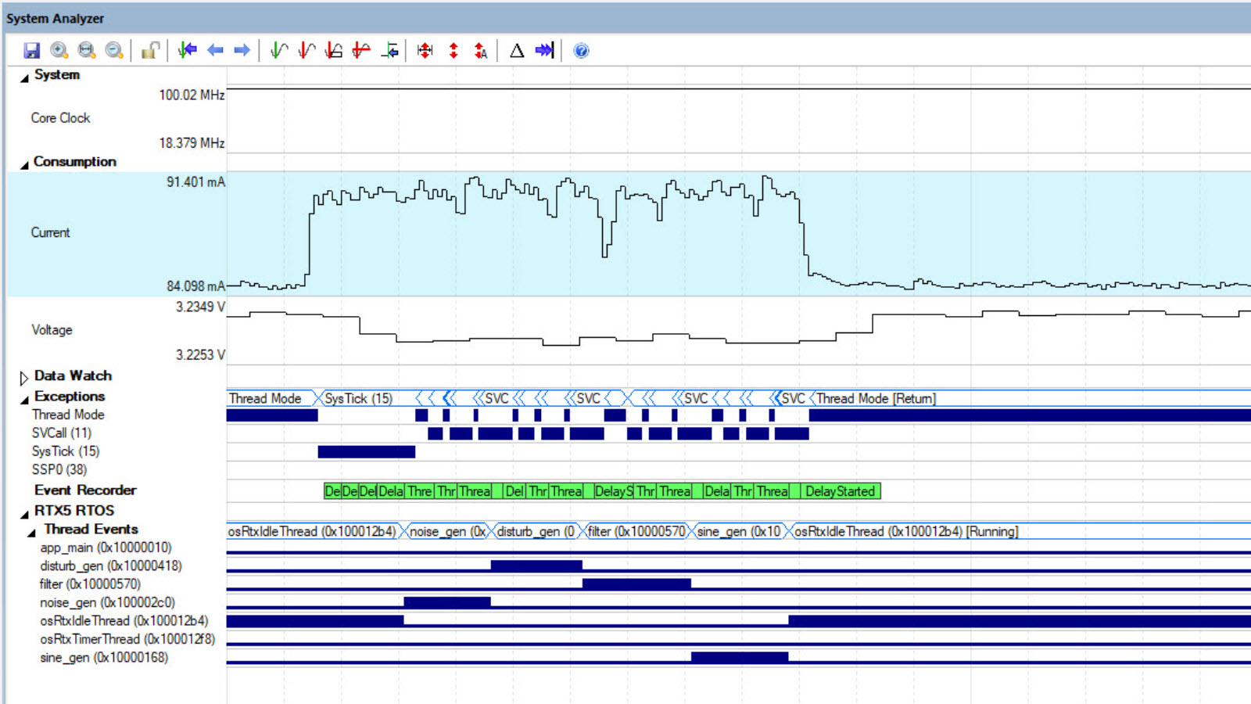Click the SysTick (15) label in exceptions timeline
Screen dimensions: 1251x704
click(358, 398)
